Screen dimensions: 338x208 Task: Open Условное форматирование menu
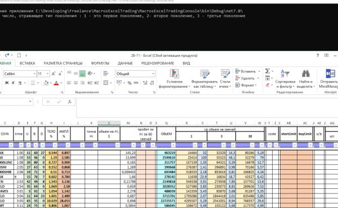[174, 79]
